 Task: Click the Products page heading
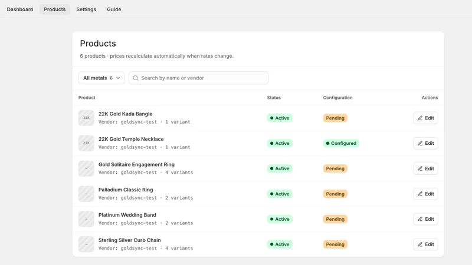tap(98, 44)
